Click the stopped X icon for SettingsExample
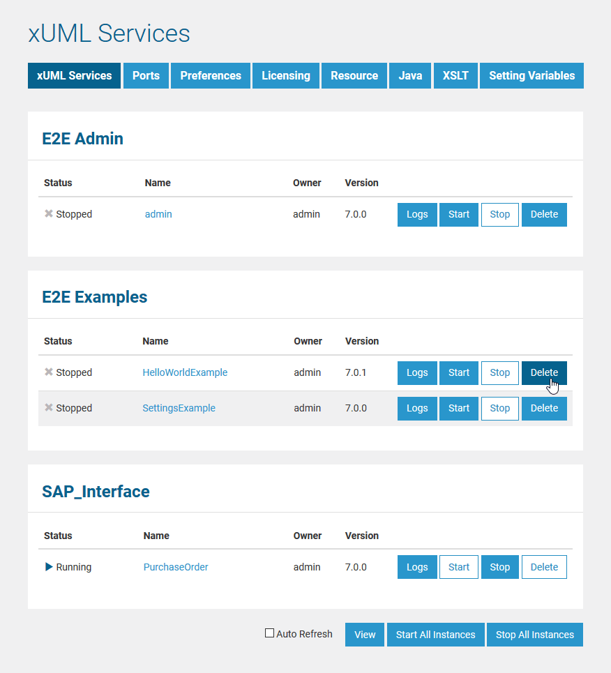 tap(49, 408)
